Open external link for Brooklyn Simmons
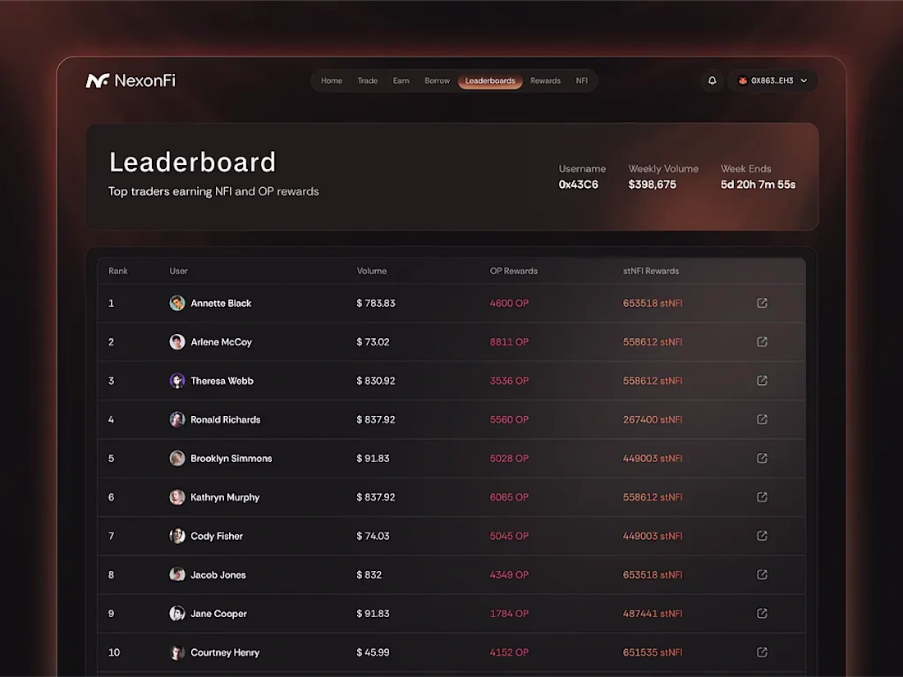Viewport: 903px width, 677px height. [762, 458]
